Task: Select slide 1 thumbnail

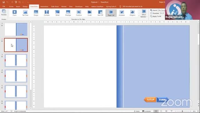Action: coord(16,29)
